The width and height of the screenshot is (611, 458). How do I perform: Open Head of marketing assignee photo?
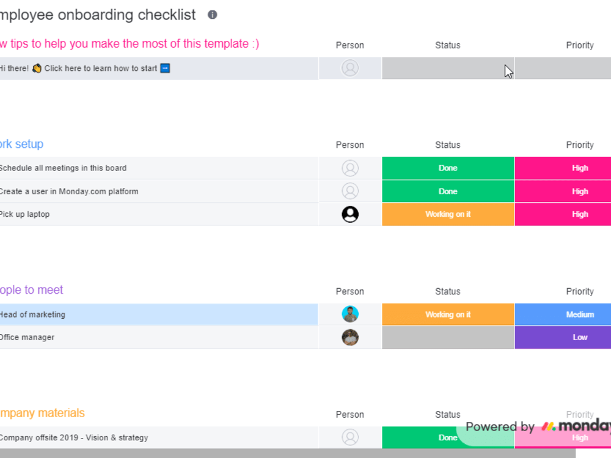click(x=350, y=314)
